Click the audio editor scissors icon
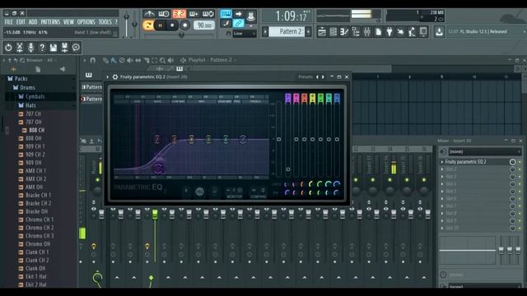Viewport: 527px width, 296px height. point(20,48)
